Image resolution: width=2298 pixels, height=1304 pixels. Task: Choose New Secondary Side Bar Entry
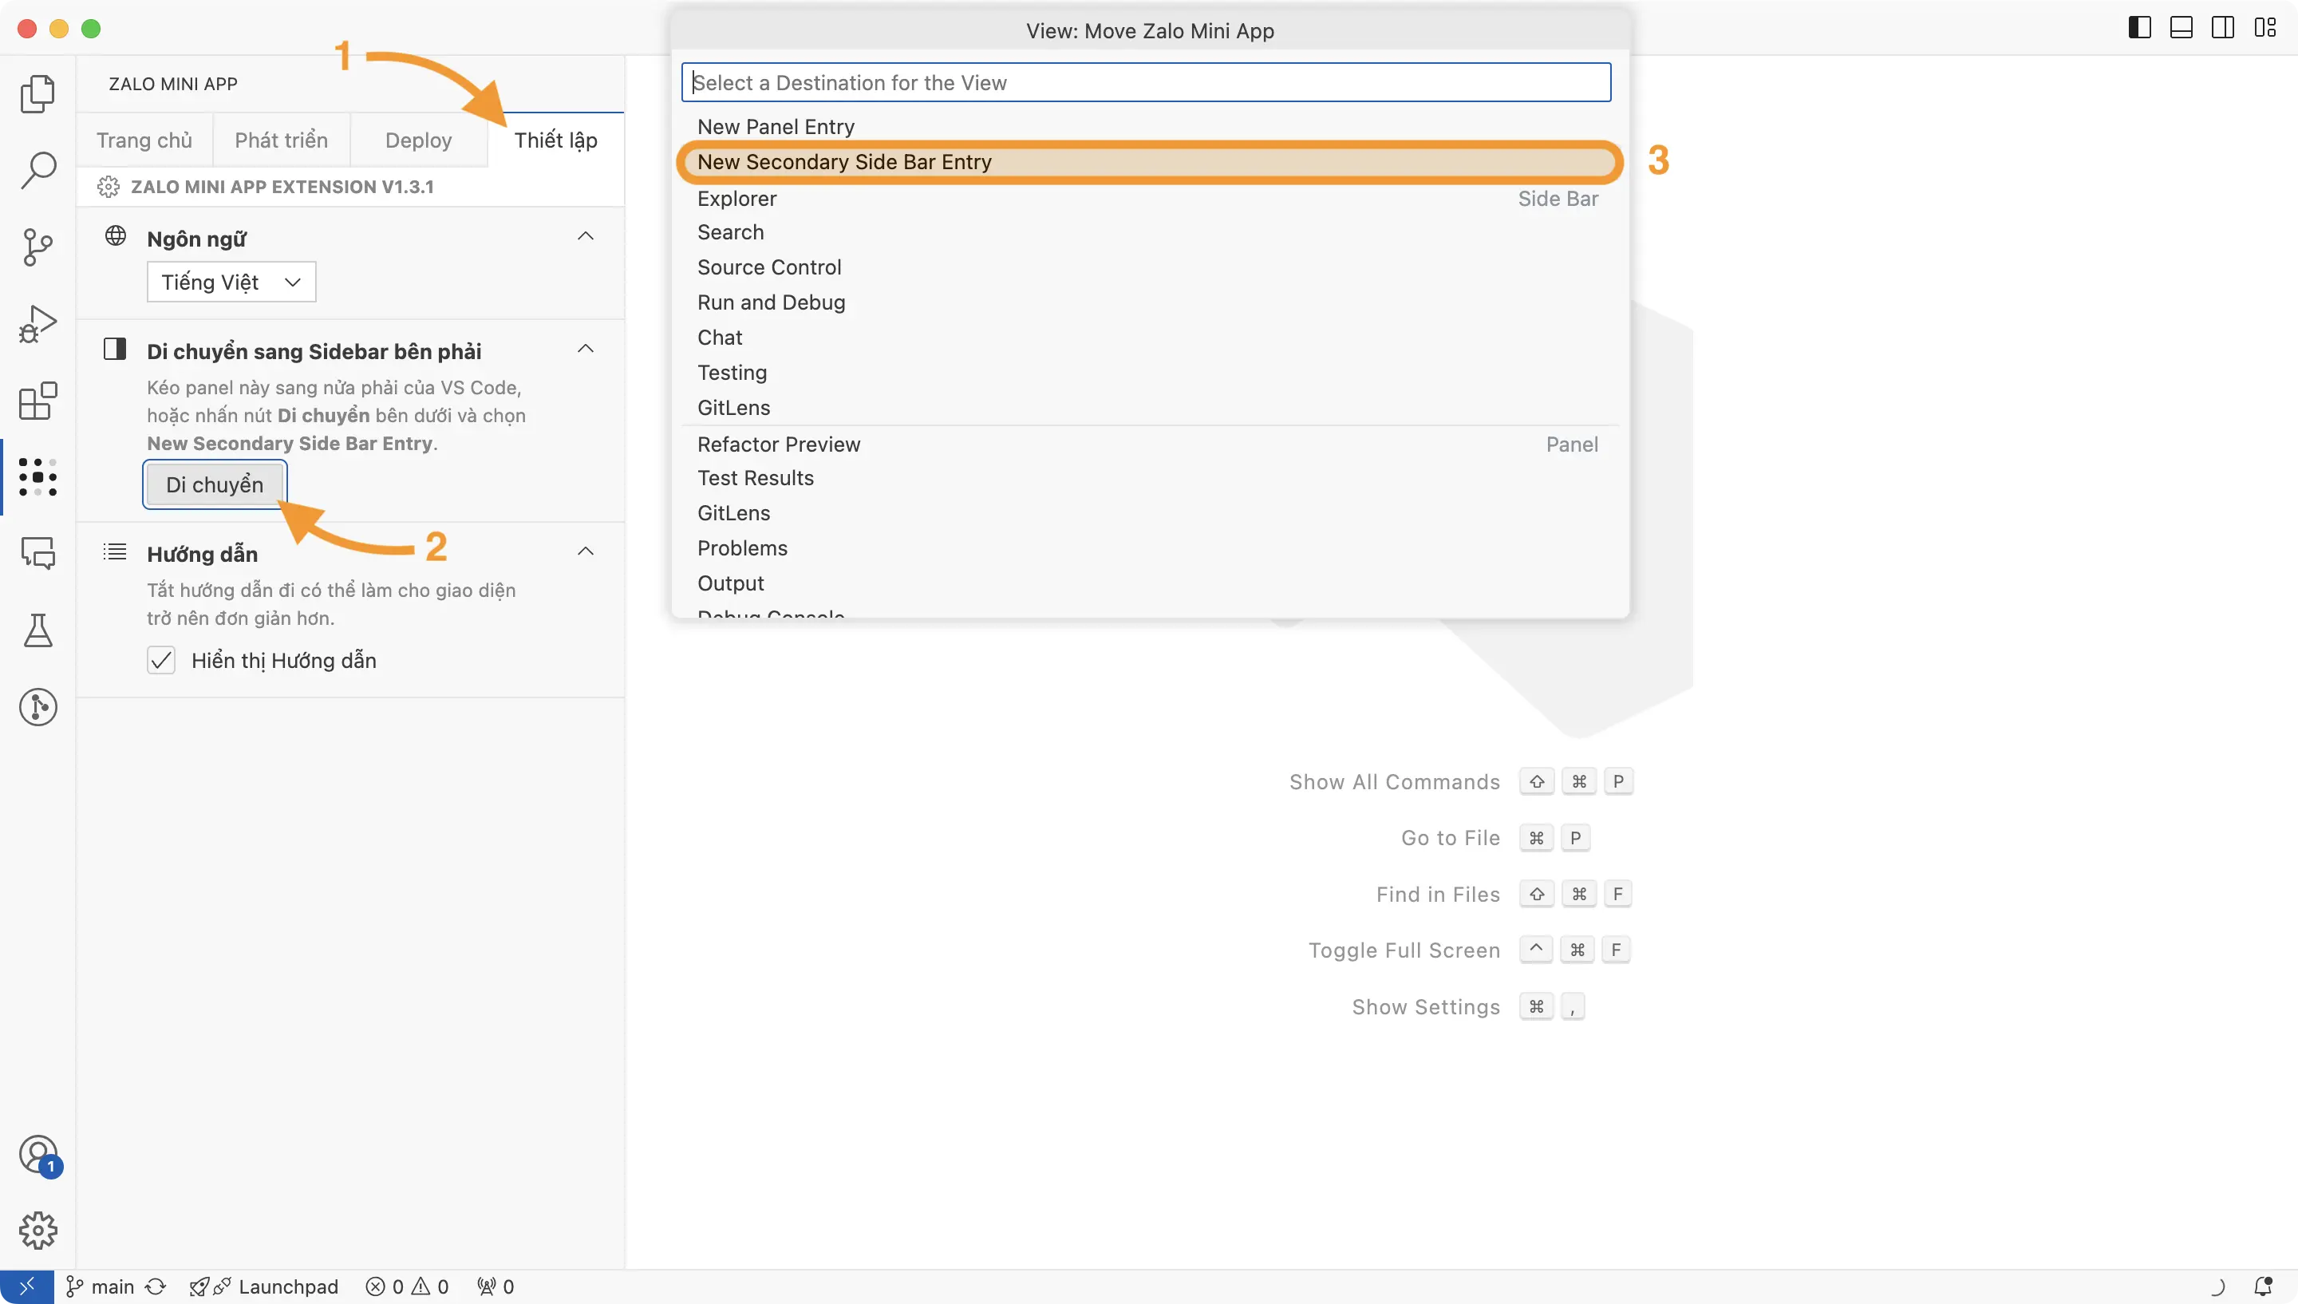tap(1150, 162)
